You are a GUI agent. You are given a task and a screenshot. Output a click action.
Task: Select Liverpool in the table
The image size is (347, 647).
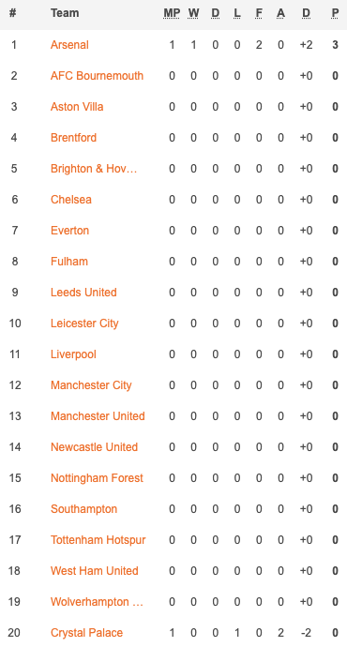[73, 354]
